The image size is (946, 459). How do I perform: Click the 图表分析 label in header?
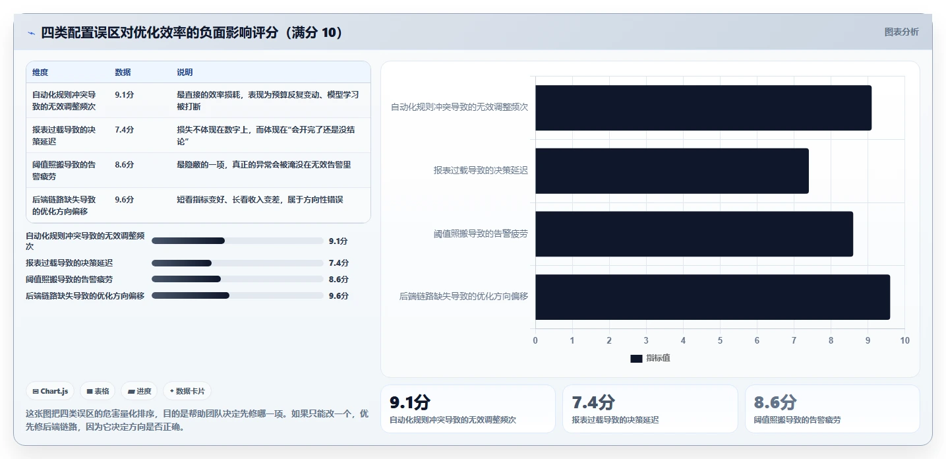tap(901, 32)
